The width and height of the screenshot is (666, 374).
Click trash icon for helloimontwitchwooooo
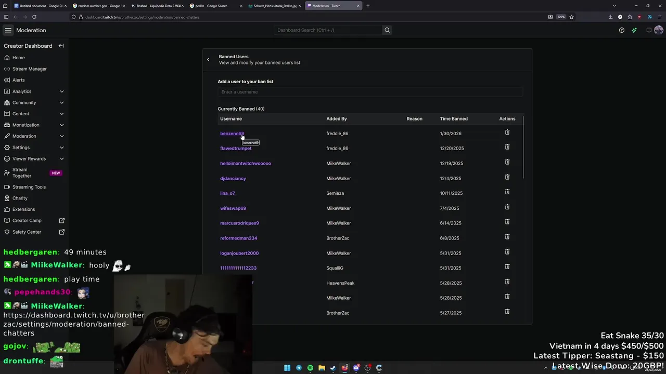tap(507, 162)
